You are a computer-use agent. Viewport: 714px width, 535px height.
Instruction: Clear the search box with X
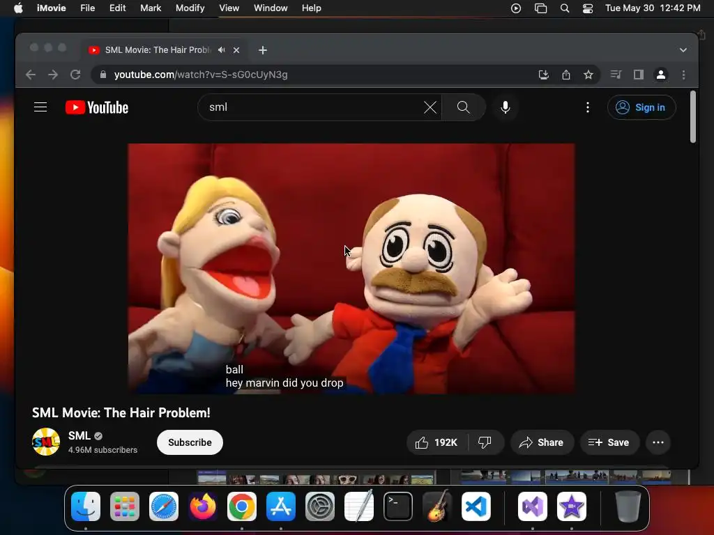point(430,107)
